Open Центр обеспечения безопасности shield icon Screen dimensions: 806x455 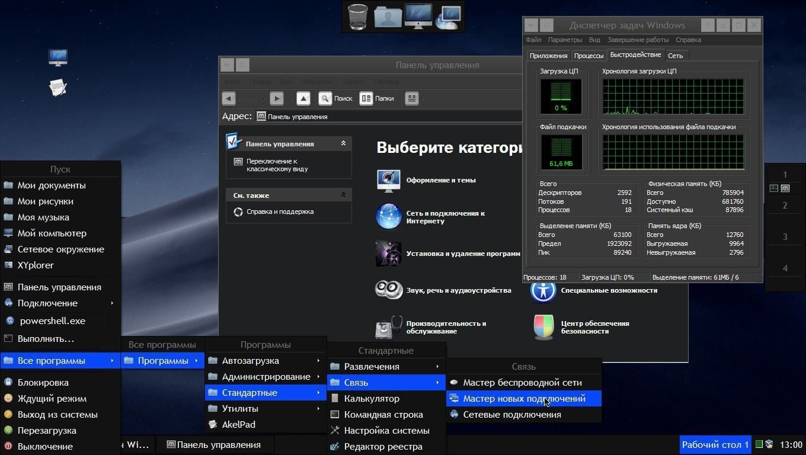543,327
